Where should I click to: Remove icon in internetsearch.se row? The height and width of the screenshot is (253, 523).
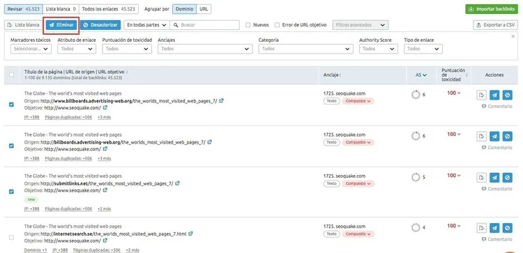pos(494,228)
